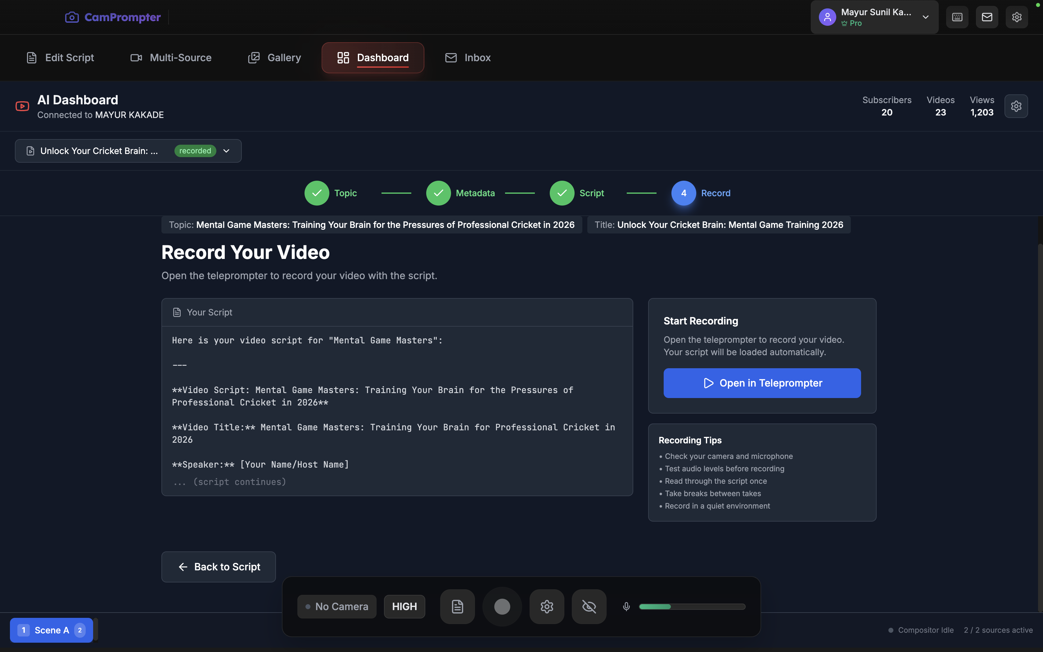Open script document icon in recording toolbar
The width and height of the screenshot is (1043, 652).
(x=457, y=606)
